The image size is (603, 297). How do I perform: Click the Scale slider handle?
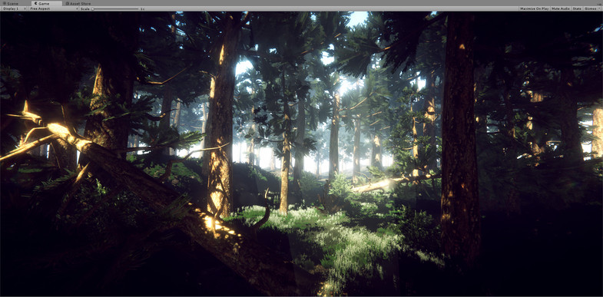click(x=92, y=9)
